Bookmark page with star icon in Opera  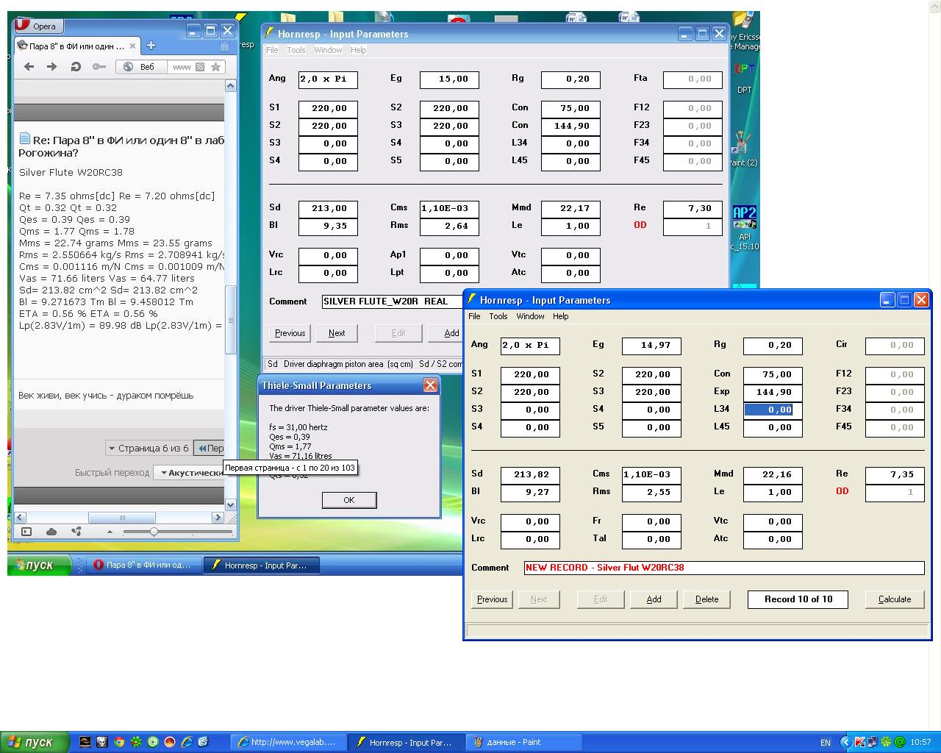pyautogui.click(x=215, y=67)
